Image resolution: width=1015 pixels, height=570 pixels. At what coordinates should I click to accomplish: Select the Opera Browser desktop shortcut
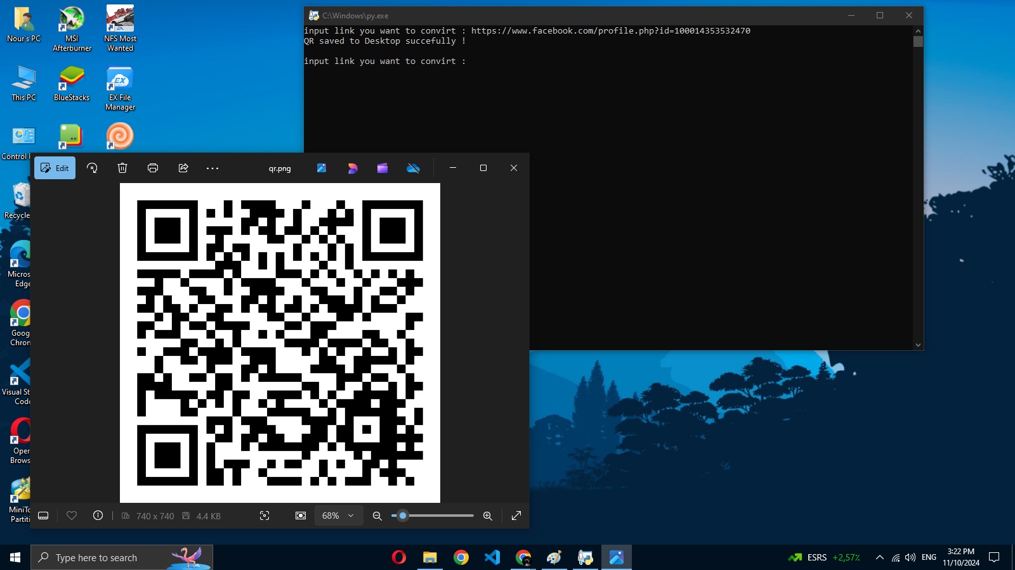19,441
